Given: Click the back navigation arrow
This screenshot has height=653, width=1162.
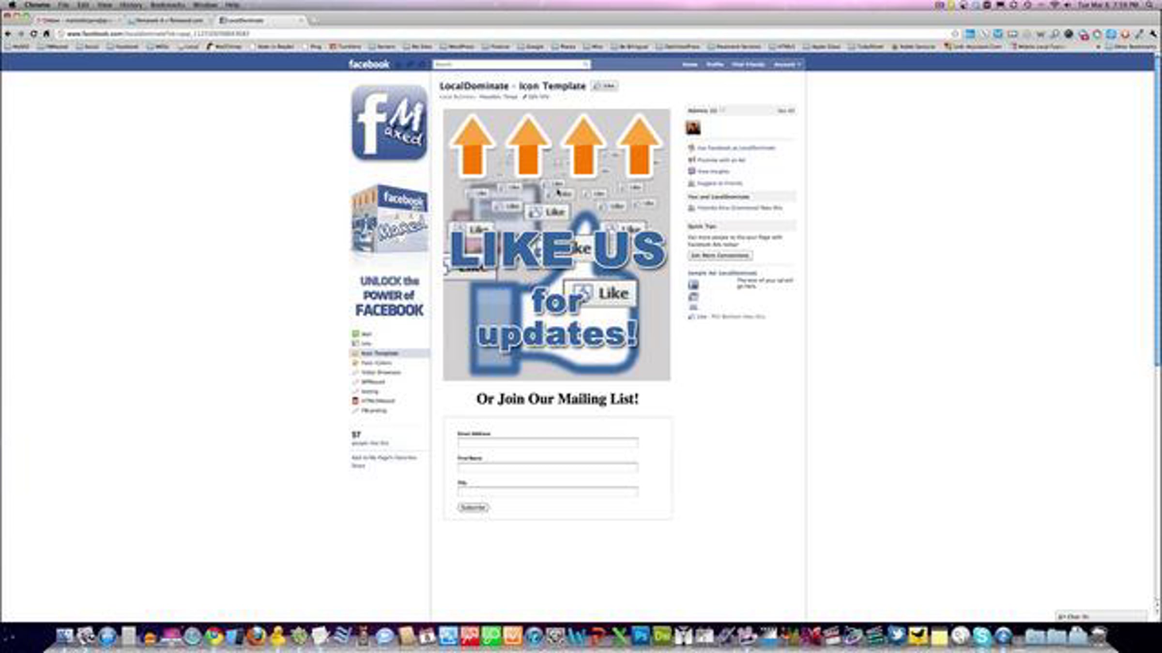Looking at the screenshot, I should 8,34.
